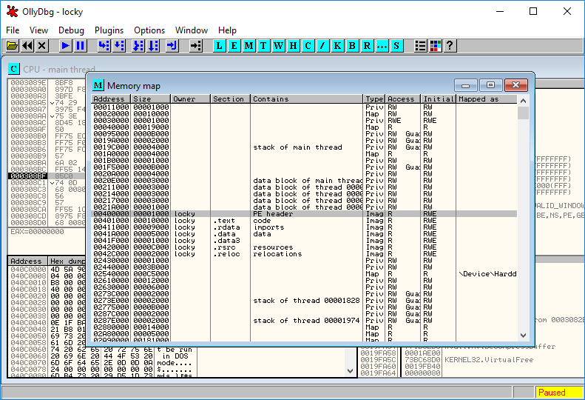585x400 pixels.
Task: Open the Plugins menu
Action: (109, 30)
